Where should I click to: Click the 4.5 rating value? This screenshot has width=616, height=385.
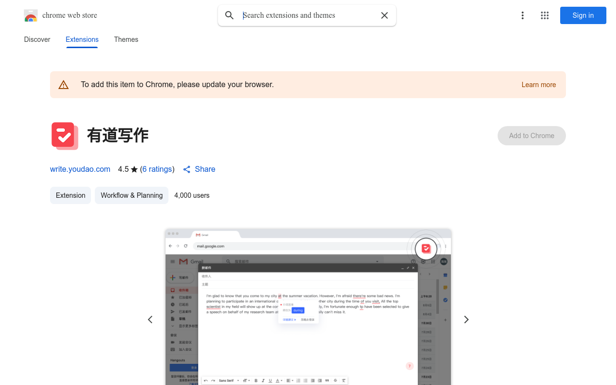point(123,169)
